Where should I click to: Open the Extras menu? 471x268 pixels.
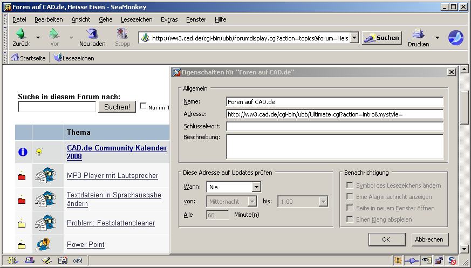pos(169,19)
